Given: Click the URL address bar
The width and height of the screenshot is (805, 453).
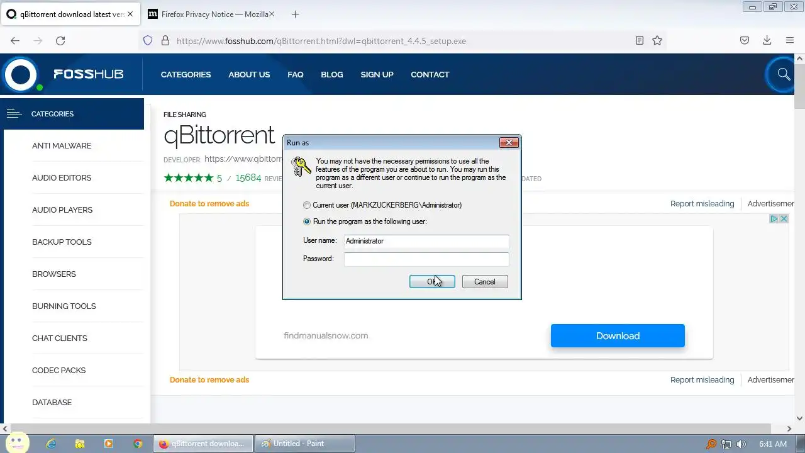Looking at the screenshot, I should click(x=402, y=40).
